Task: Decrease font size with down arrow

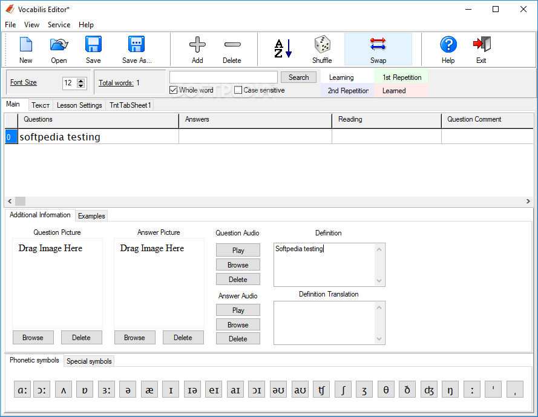Action: 81,85
